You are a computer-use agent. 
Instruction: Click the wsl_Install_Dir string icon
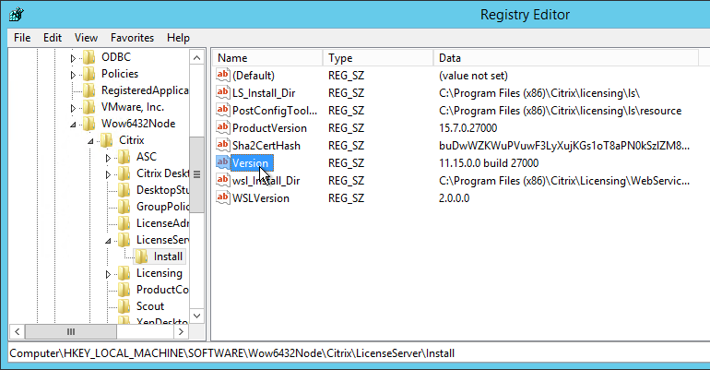223,180
